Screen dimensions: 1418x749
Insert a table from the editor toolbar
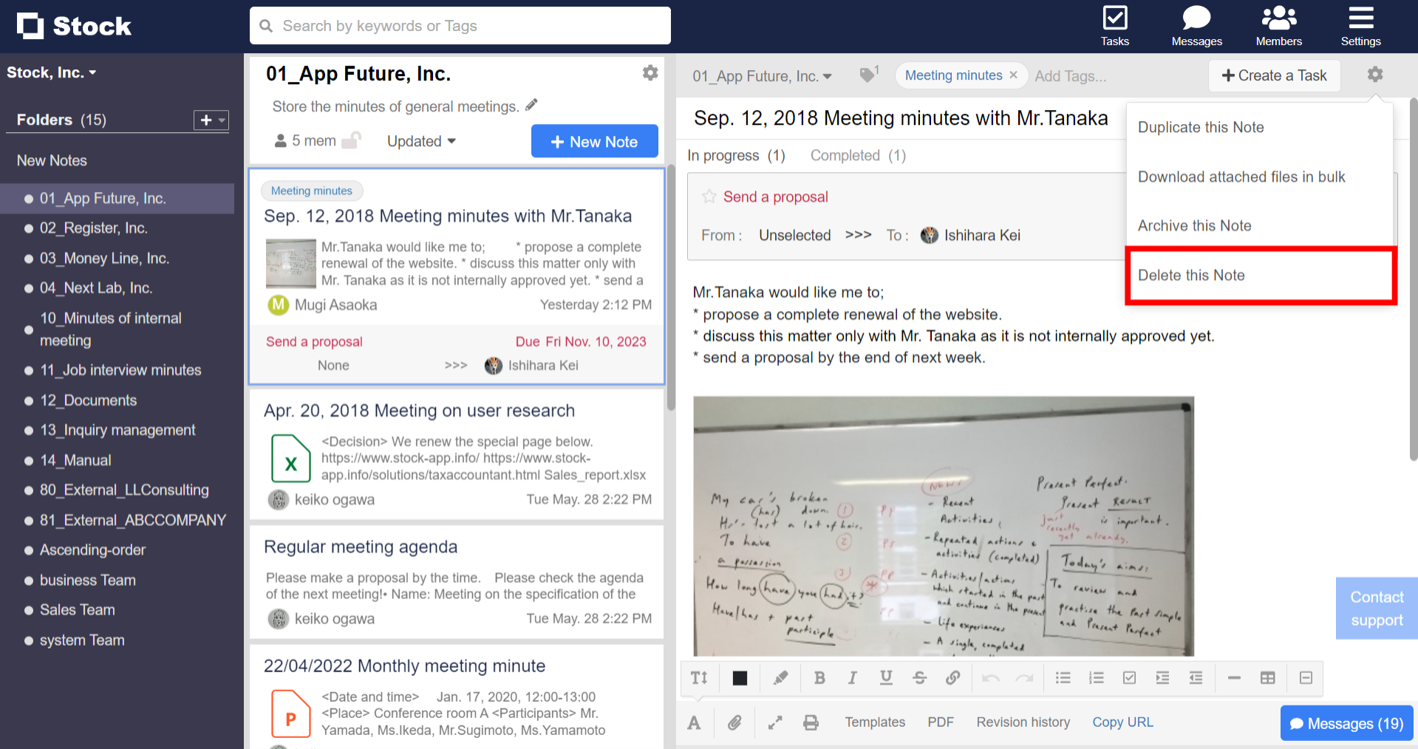click(1267, 678)
